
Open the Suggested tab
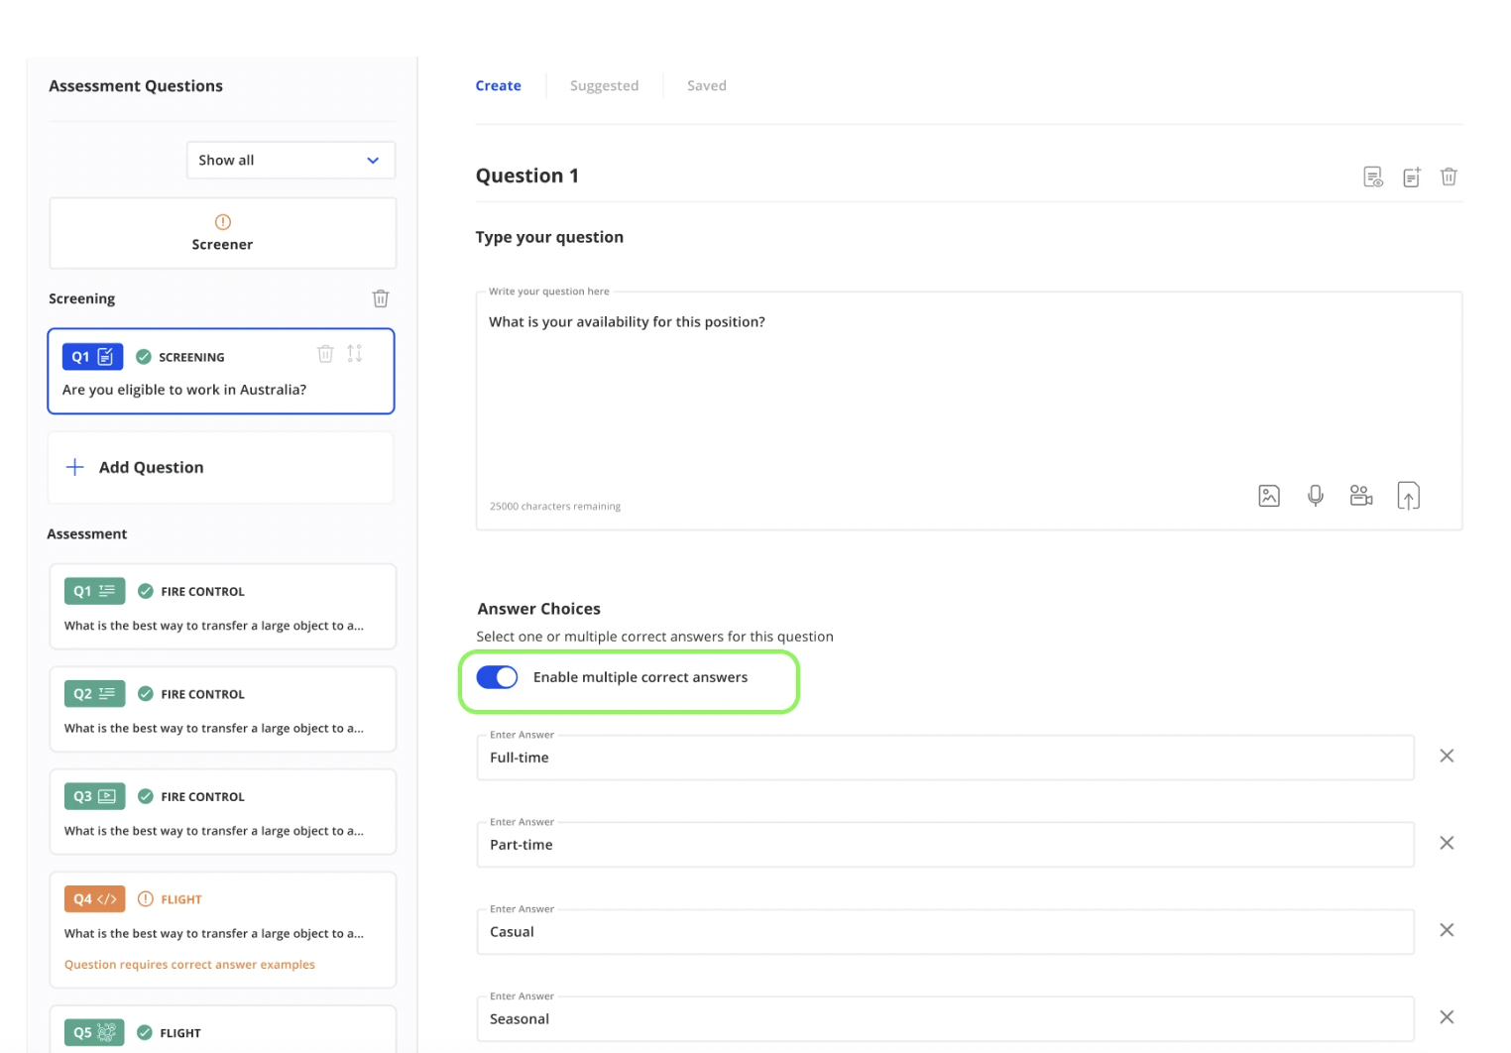(x=604, y=86)
